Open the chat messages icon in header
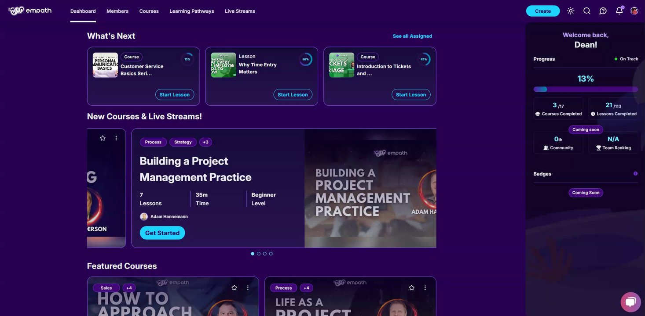The width and height of the screenshot is (645, 316). click(x=603, y=11)
